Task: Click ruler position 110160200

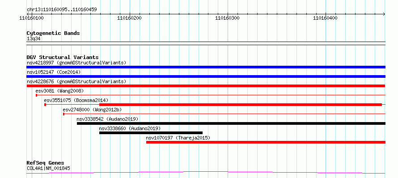Action: 129,18
